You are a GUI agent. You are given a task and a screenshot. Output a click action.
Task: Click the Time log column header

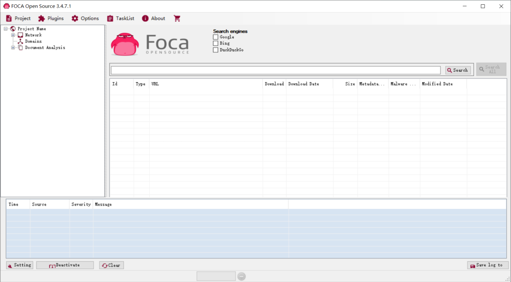18,204
